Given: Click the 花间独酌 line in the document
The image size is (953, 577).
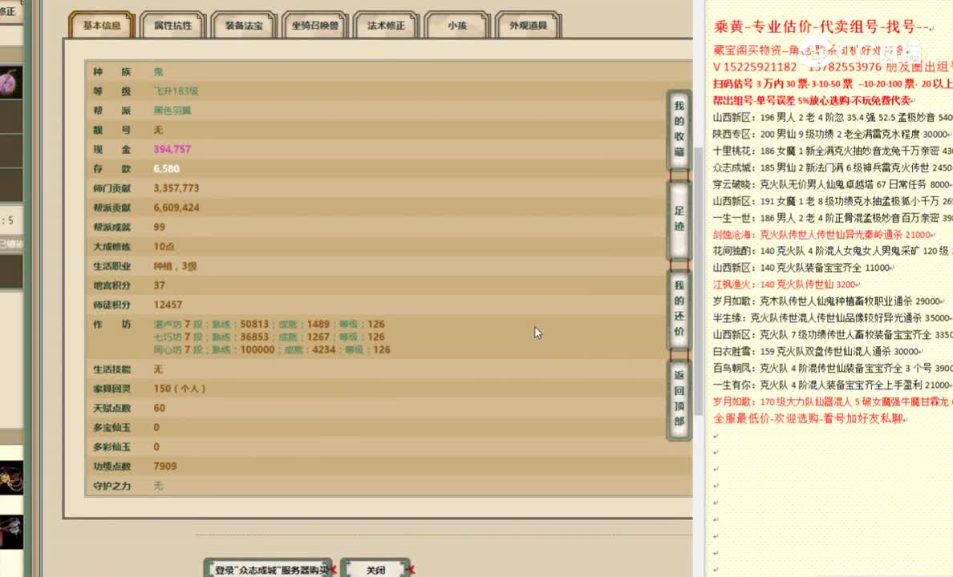Looking at the screenshot, I should point(833,251).
